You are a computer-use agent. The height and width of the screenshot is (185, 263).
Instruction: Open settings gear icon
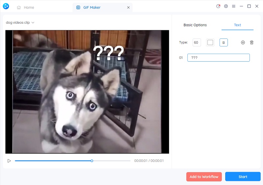coord(226,6)
